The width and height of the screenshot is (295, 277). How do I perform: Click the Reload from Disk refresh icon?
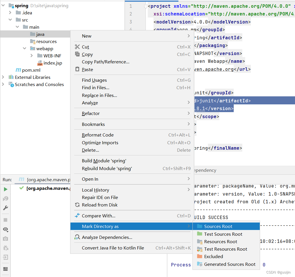tap(77, 205)
